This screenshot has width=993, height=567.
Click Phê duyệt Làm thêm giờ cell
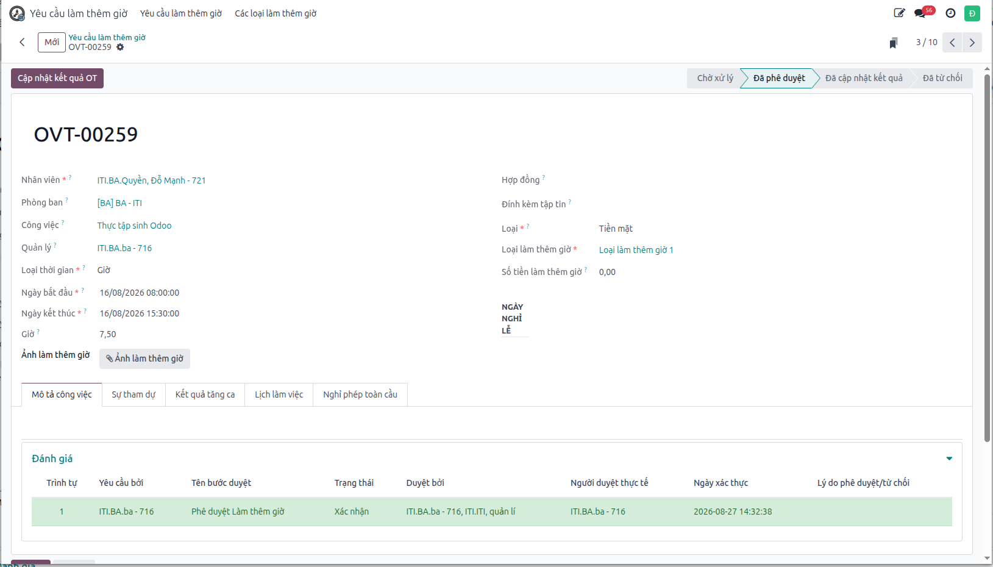pos(238,512)
